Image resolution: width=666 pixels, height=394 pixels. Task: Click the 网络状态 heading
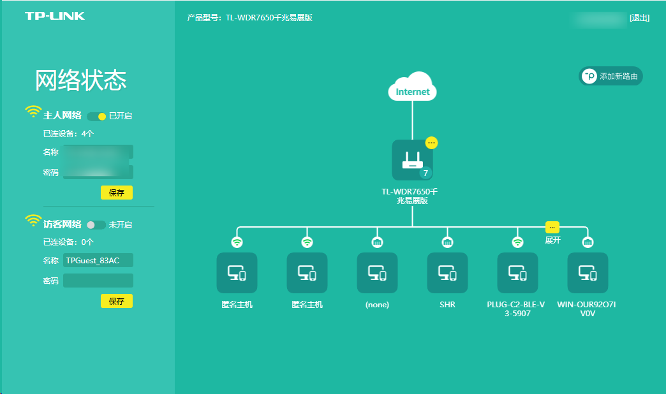(81, 80)
